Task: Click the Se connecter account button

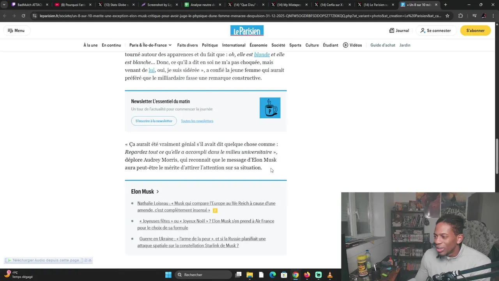Action: [x=435, y=30]
